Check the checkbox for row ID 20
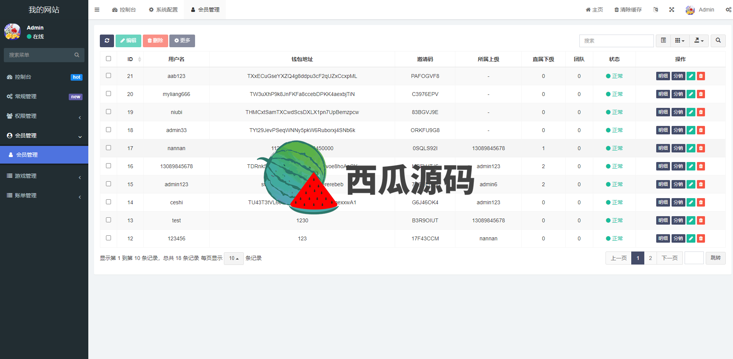Image resolution: width=733 pixels, height=359 pixels. [108, 94]
